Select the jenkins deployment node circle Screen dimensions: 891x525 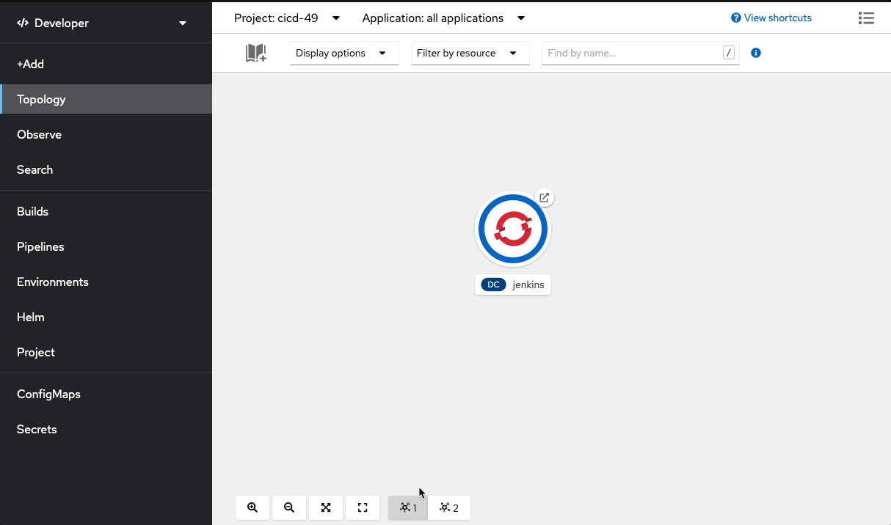point(512,229)
